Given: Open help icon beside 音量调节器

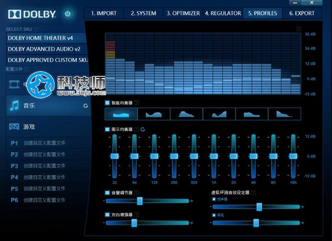Looking at the screenshot, I should coord(137,192).
